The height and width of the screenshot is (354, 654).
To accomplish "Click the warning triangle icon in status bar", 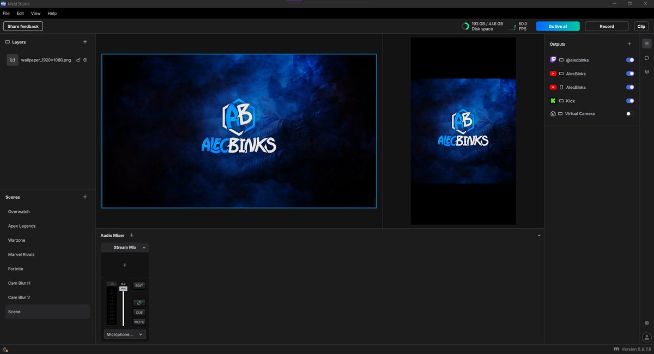I will (x=5, y=349).
